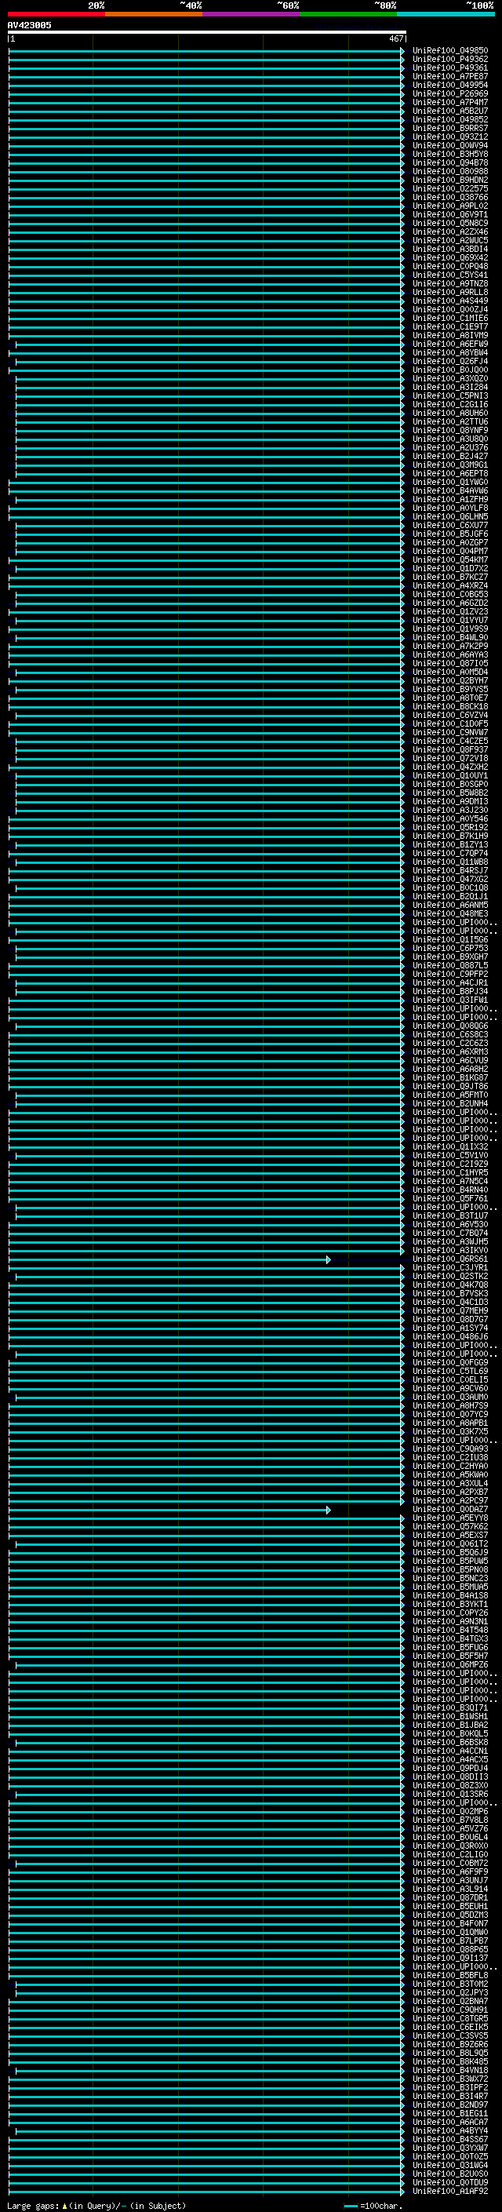Screen dimensions: 502x2212
Task: Click the 467 end position marker
Action: point(395,38)
